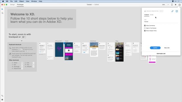Click the Apple menu logo
Viewport: 182px width, 102px height.
(3, 1)
